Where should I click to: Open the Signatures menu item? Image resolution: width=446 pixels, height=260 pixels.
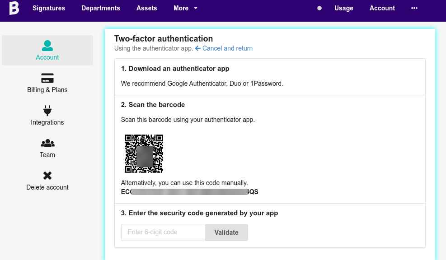click(49, 8)
